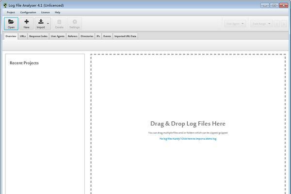Switch to the Imported URL Data tab
The height and width of the screenshot is (194, 291).
click(x=125, y=36)
